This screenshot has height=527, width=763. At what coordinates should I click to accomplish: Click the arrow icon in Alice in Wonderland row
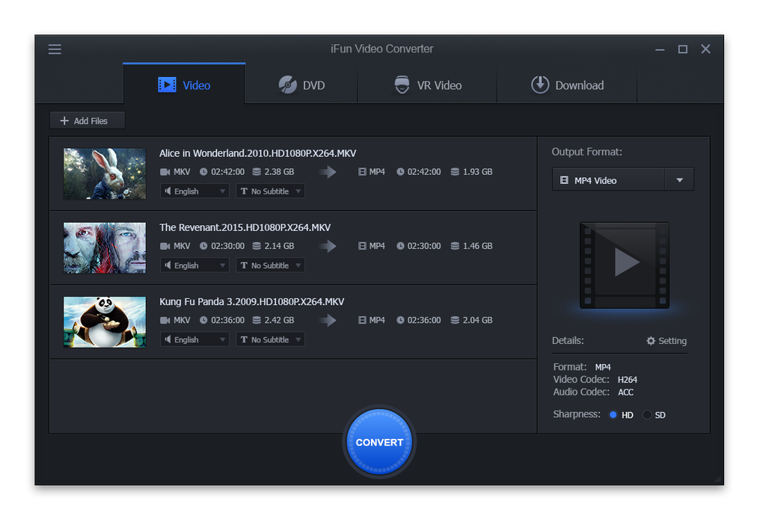click(x=327, y=172)
